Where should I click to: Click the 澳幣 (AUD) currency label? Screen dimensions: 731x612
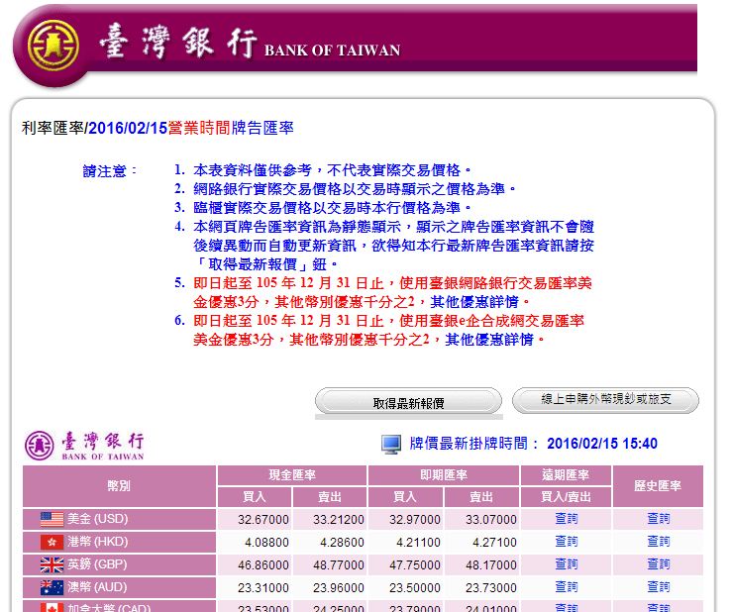(x=97, y=587)
